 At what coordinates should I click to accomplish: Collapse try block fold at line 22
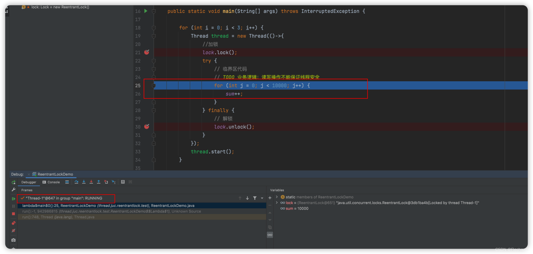pos(154,61)
